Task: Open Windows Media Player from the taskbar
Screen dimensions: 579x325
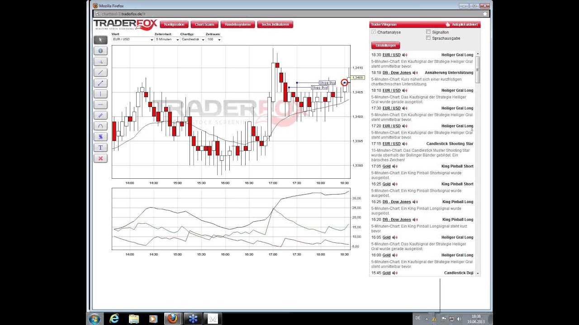Action: click(x=153, y=319)
